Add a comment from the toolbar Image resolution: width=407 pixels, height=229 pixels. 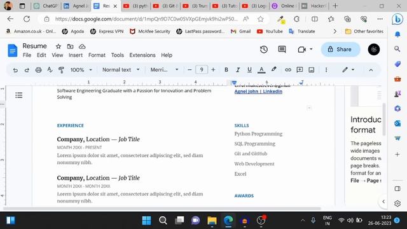[300, 69]
